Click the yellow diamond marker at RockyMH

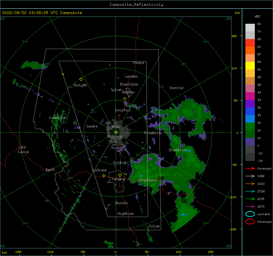81,79
